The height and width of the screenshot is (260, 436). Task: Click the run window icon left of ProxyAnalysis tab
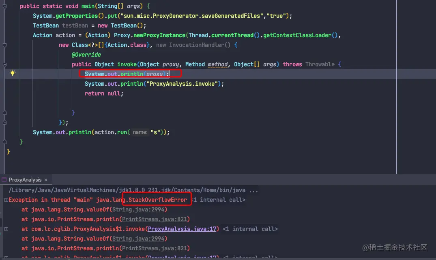(4, 180)
